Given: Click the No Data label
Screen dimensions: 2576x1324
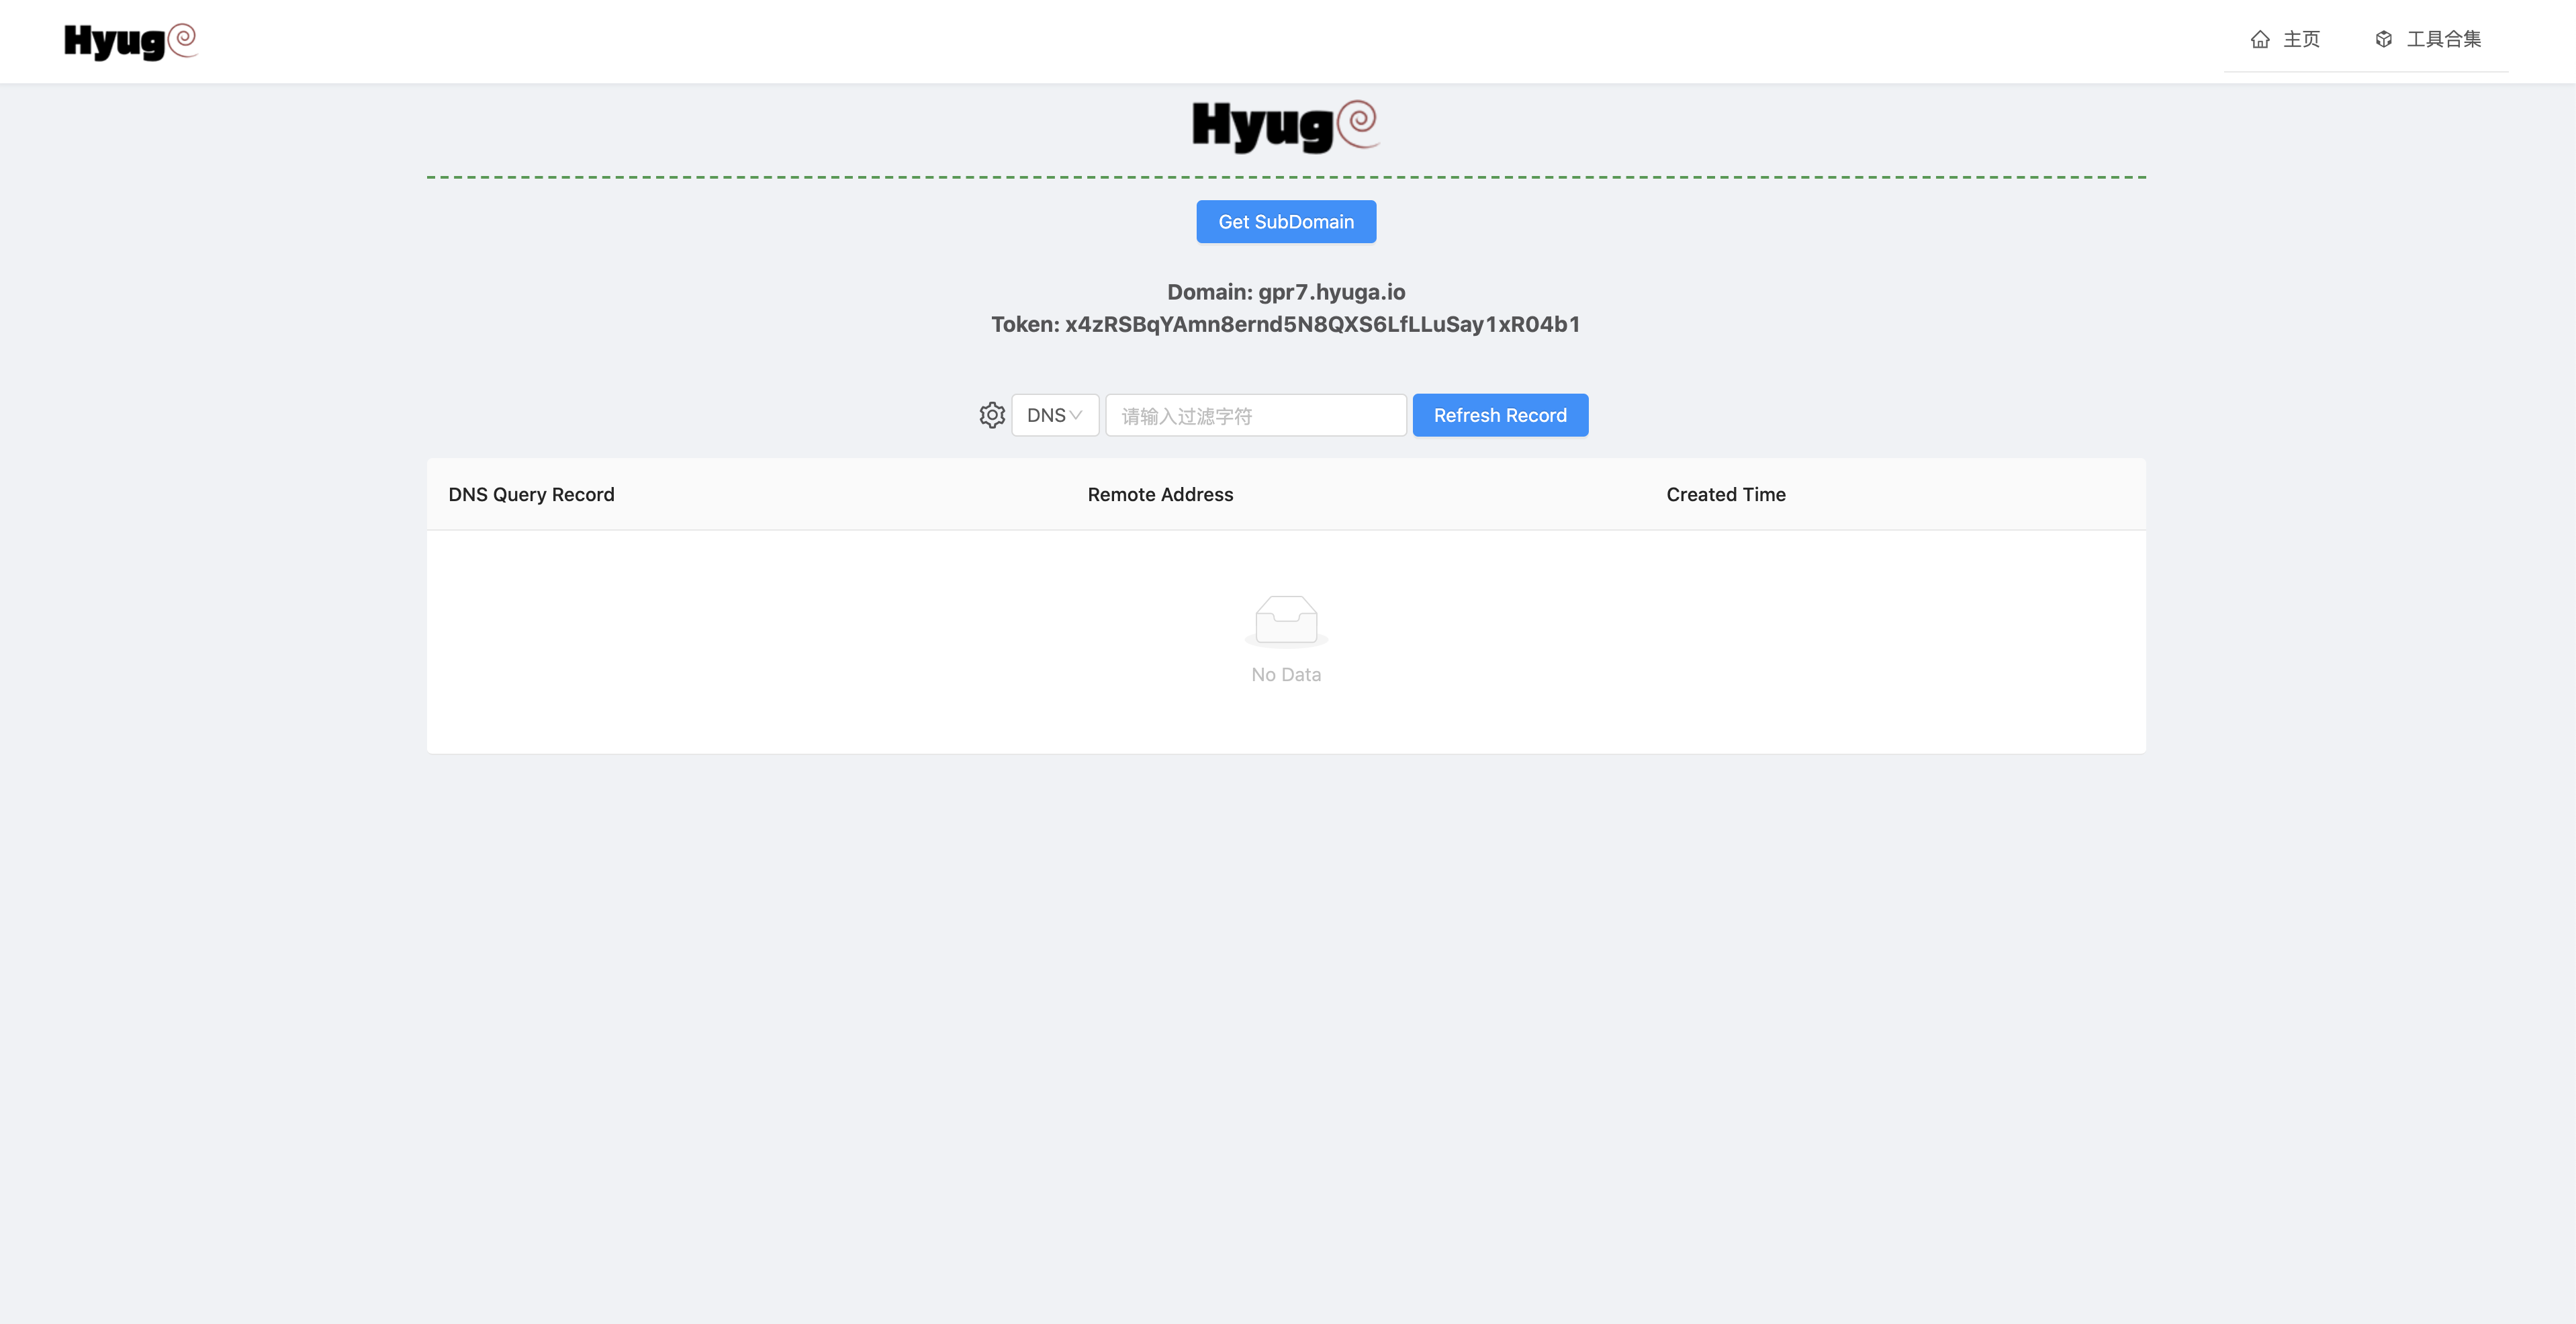Looking at the screenshot, I should 1286,675.
